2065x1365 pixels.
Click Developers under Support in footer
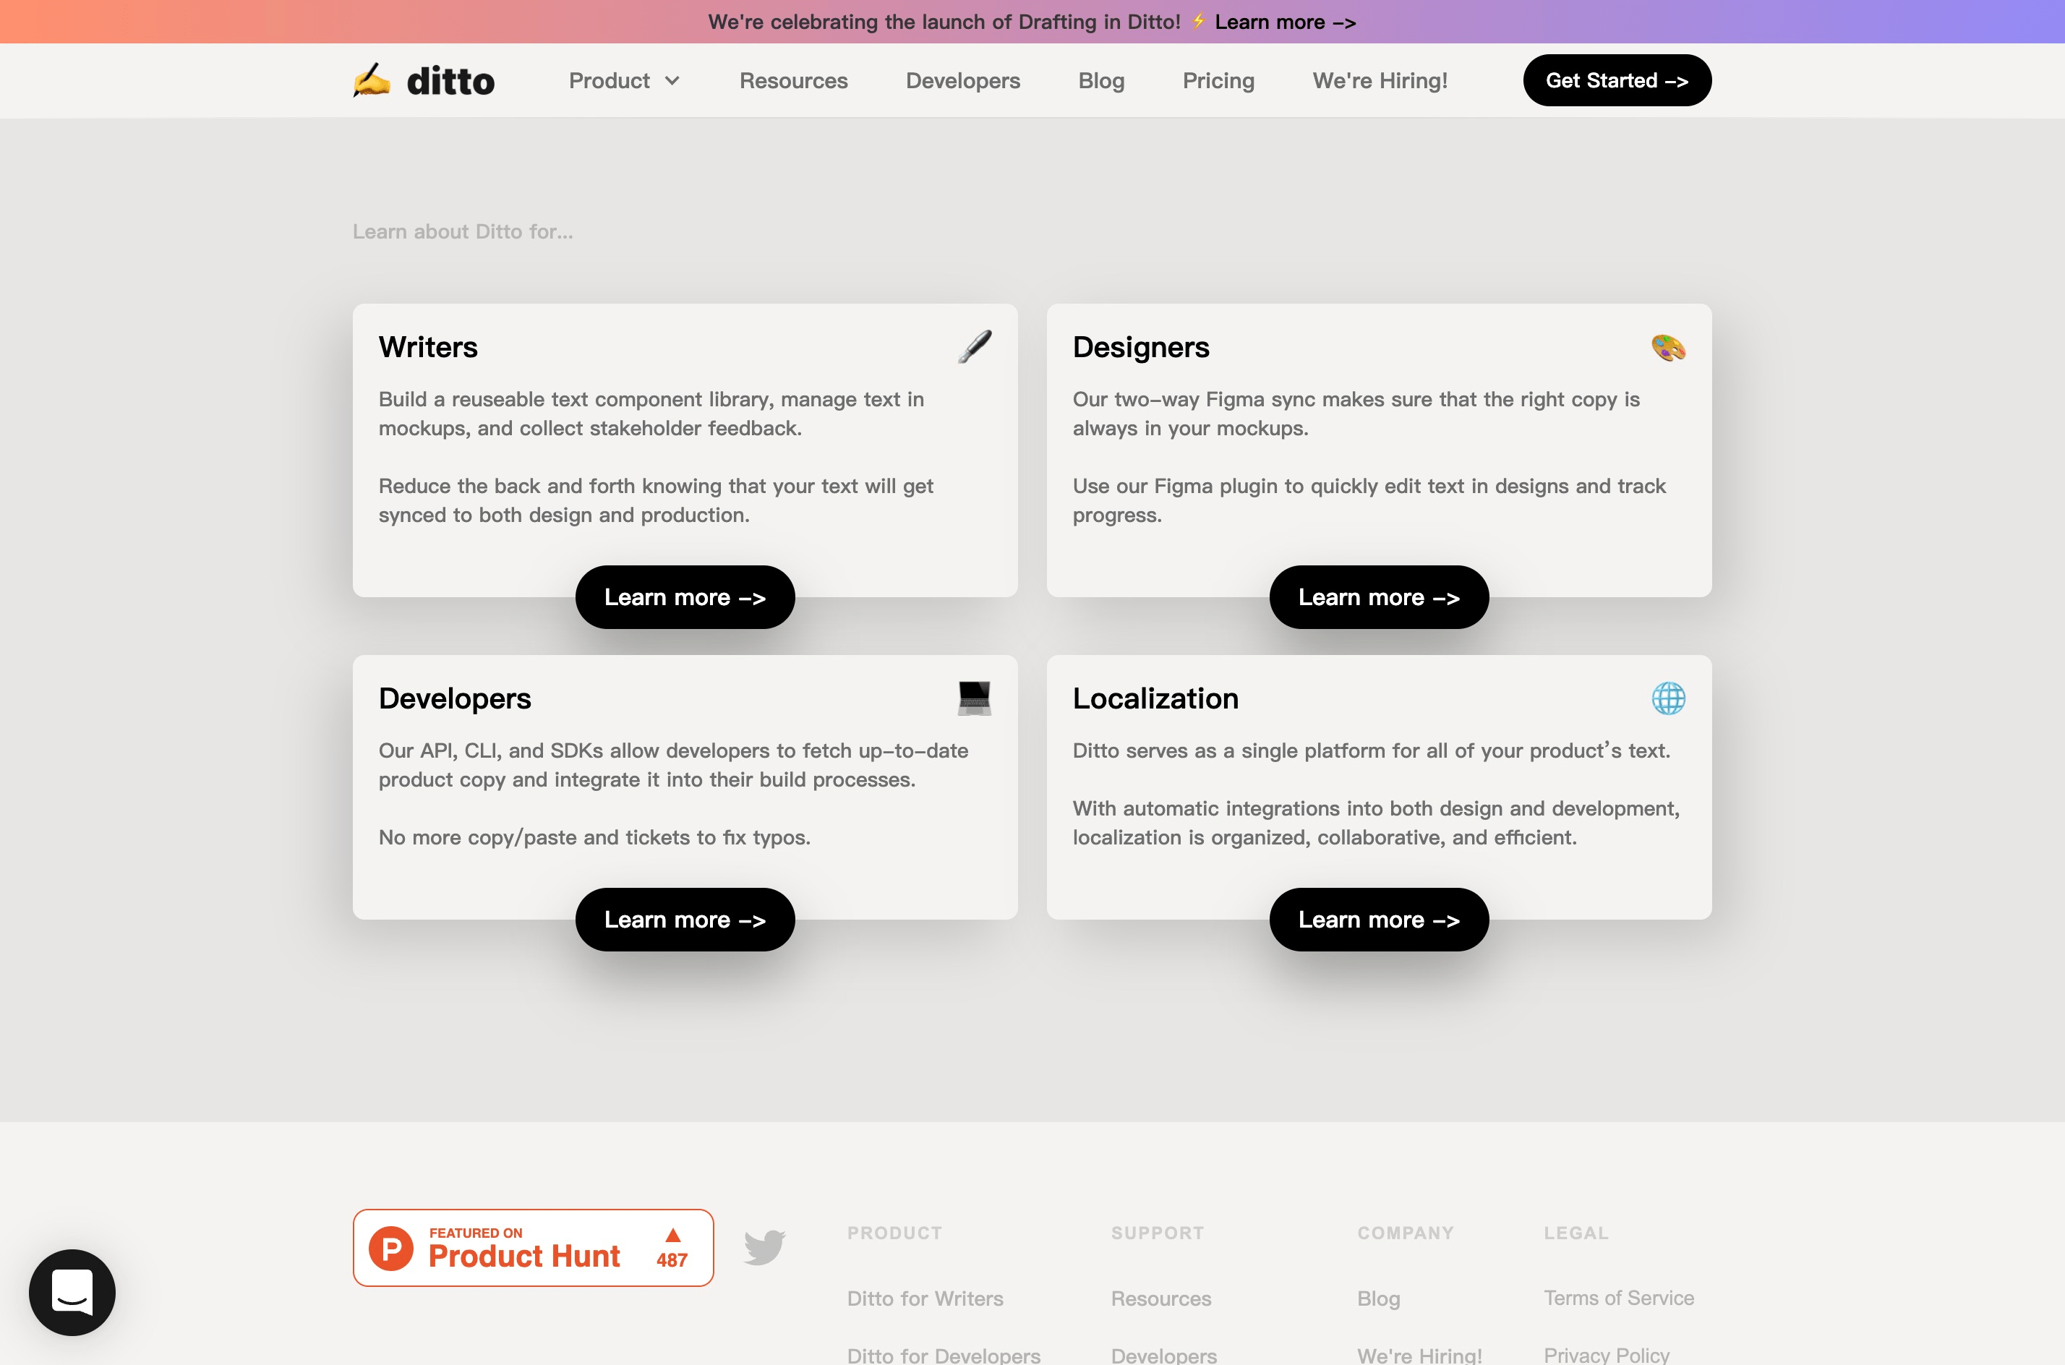click(x=1164, y=1356)
